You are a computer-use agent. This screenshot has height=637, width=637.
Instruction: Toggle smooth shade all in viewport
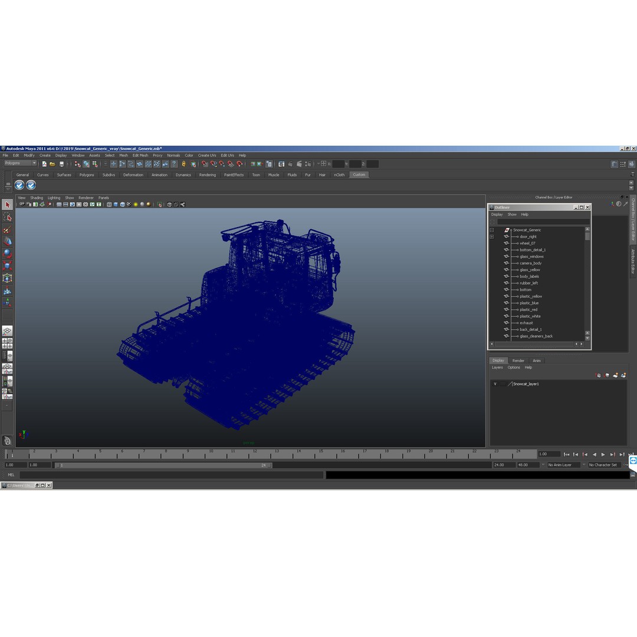pos(116,204)
